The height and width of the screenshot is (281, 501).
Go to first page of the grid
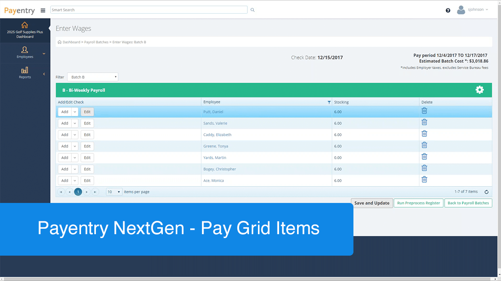coord(61,192)
